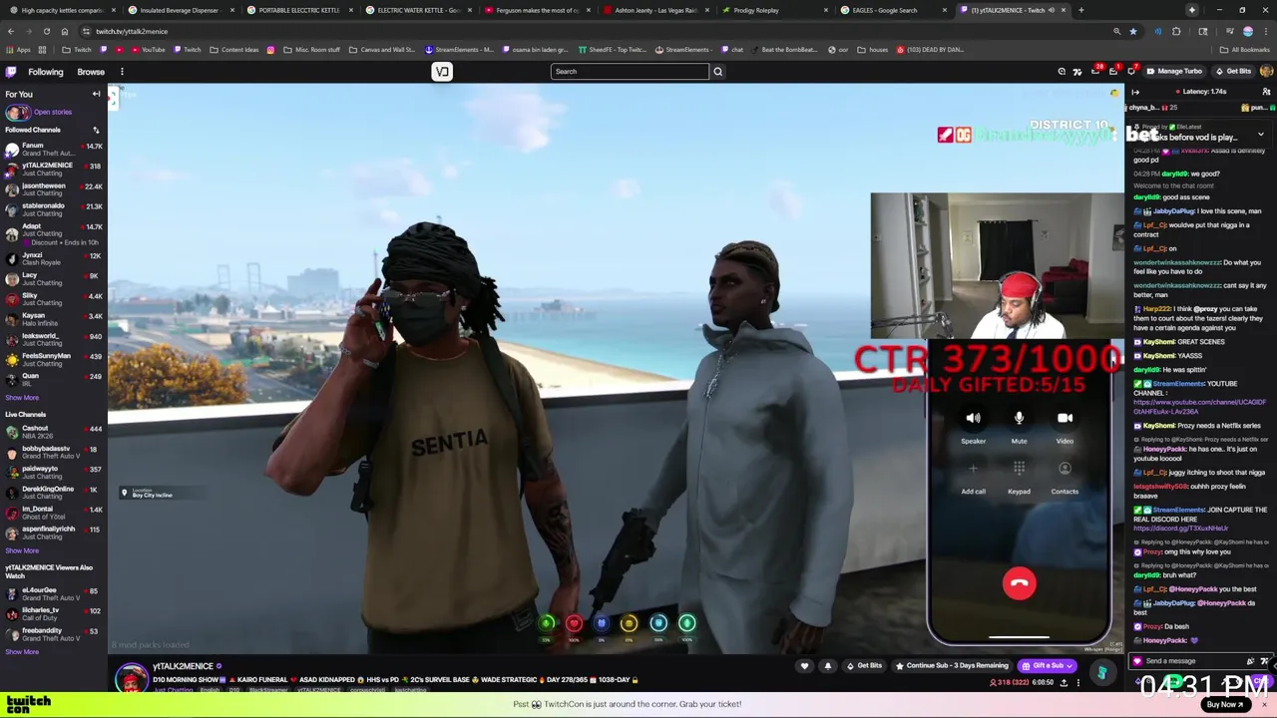Switch to Prodigy Roleplay browser tab

click(771, 10)
